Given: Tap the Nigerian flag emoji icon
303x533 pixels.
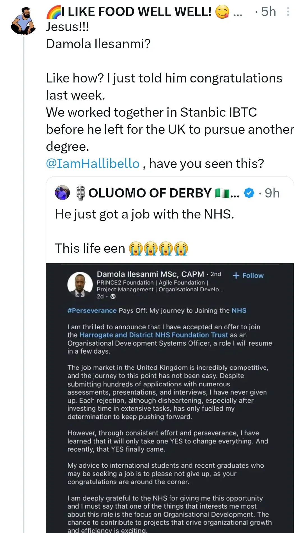Looking at the screenshot, I should point(222,193).
